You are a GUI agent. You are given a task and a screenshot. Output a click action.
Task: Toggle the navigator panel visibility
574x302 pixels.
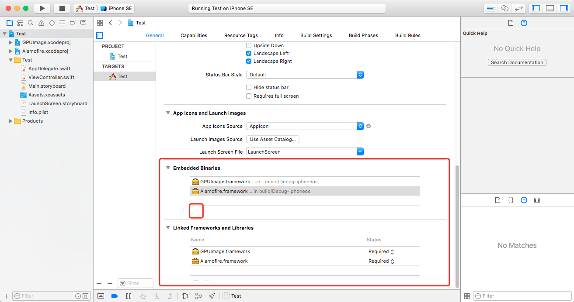point(536,8)
